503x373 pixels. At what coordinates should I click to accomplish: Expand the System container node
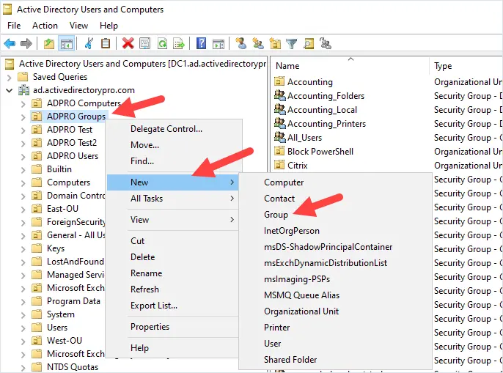click(23, 314)
